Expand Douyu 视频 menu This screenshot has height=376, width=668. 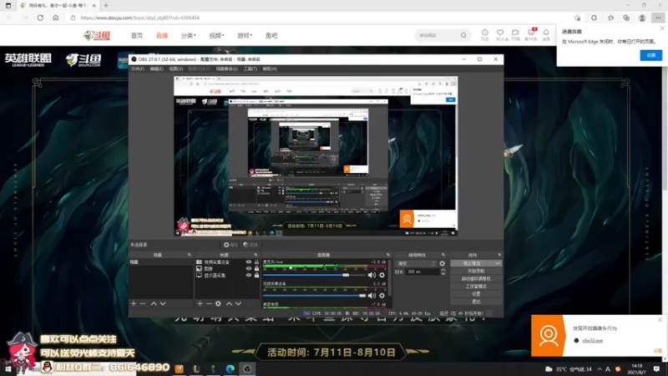click(216, 35)
